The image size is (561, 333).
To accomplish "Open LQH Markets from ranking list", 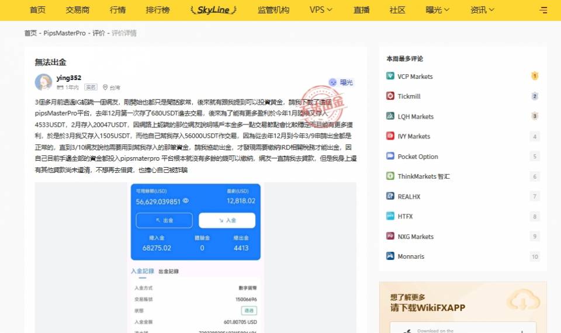I will (415, 117).
